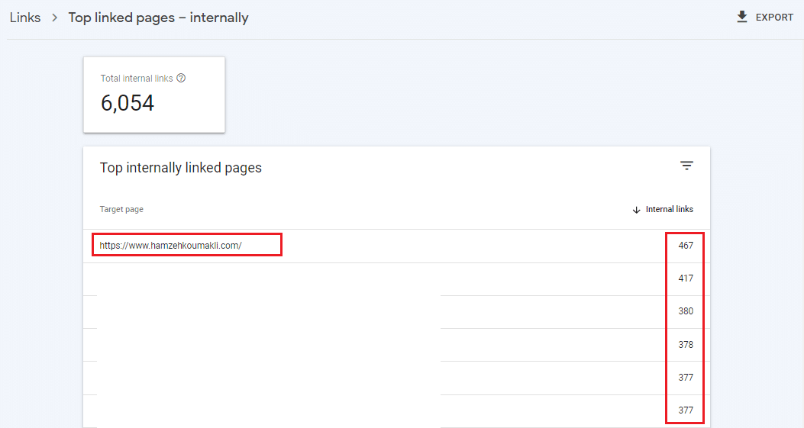
Task: Open the row showing 378 links
Action: [686, 345]
